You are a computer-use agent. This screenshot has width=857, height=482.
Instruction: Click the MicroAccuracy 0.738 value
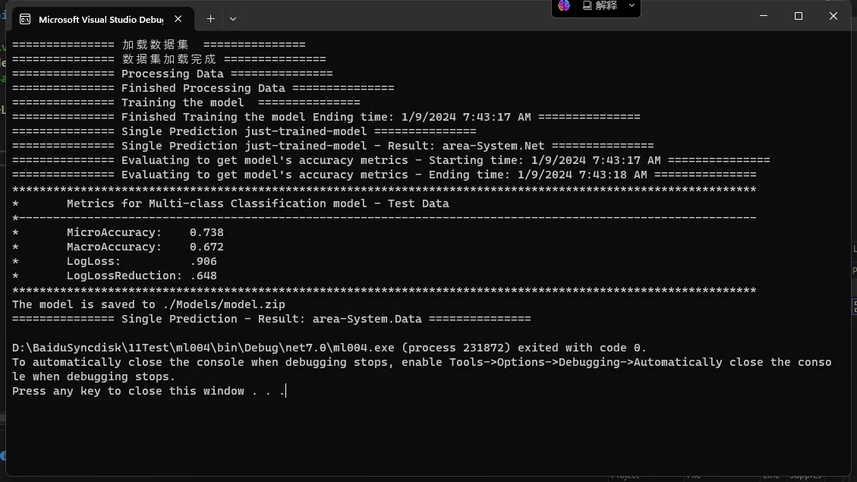click(206, 232)
